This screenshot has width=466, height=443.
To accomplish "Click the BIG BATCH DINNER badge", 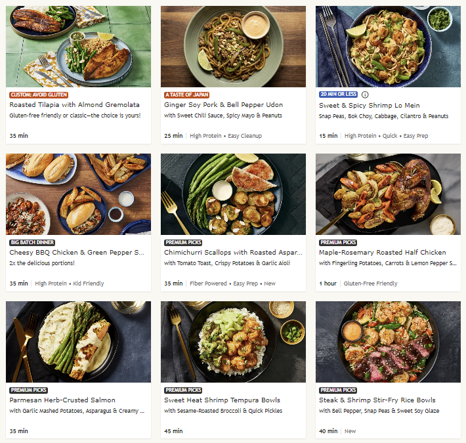I will point(32,242).
